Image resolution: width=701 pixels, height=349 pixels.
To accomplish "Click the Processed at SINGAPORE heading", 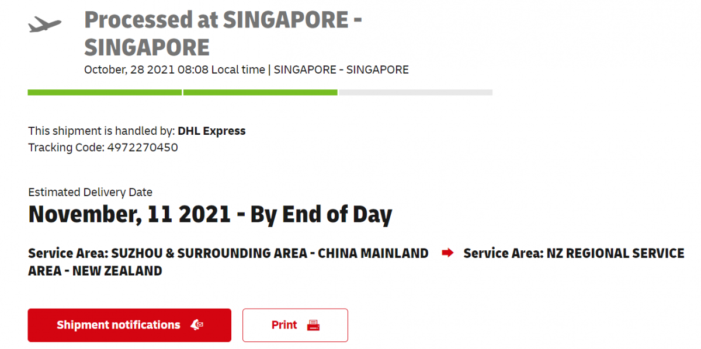I will tap(223, 33).
